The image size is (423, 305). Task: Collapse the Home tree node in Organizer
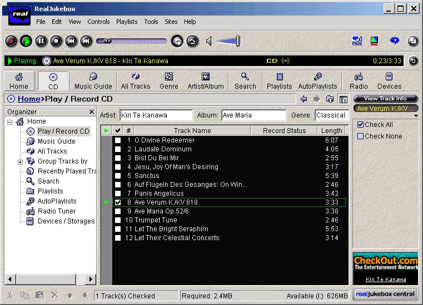coord(10,121)
